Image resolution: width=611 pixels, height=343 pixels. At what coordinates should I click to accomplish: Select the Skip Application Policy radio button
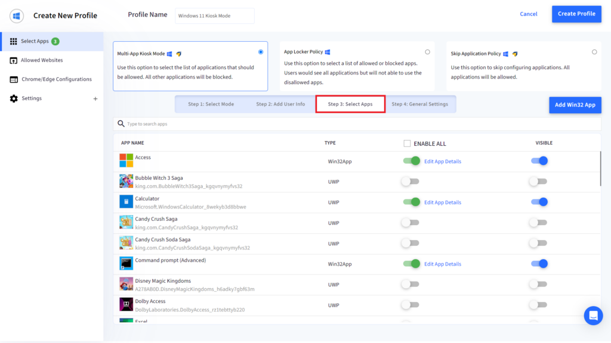click(594, 52)
